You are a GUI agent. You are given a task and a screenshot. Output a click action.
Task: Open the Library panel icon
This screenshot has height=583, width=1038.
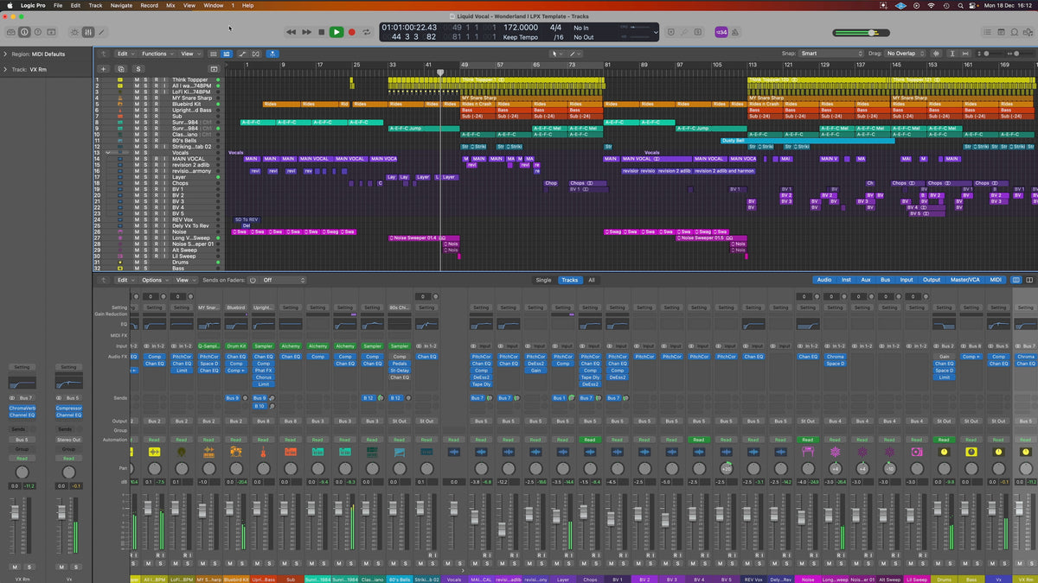(x=10, y=32)
